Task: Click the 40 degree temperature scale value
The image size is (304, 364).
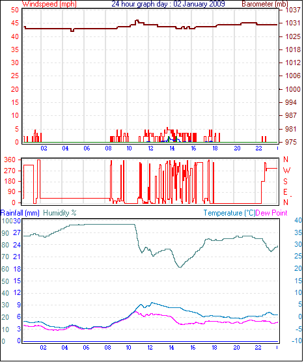Action: pyautogui.click(x=298, y=220)
